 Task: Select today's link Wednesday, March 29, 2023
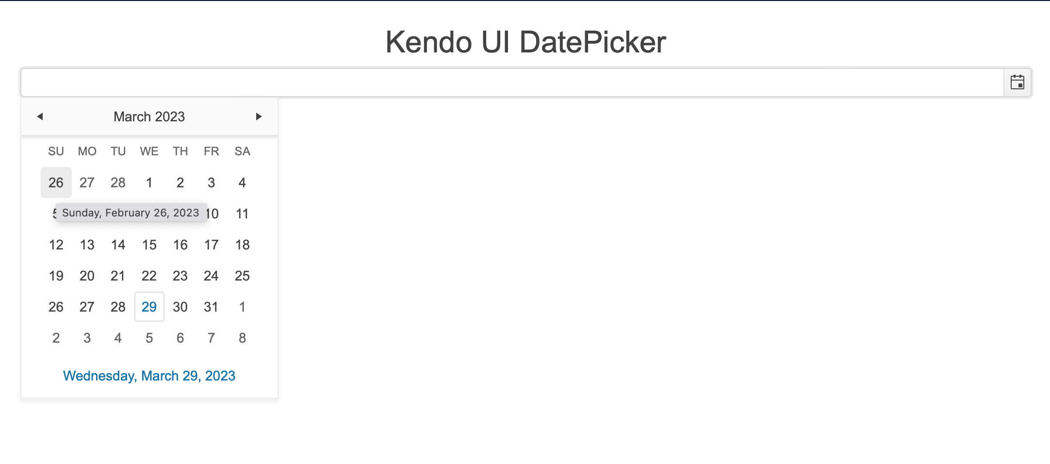coord(149,376)
